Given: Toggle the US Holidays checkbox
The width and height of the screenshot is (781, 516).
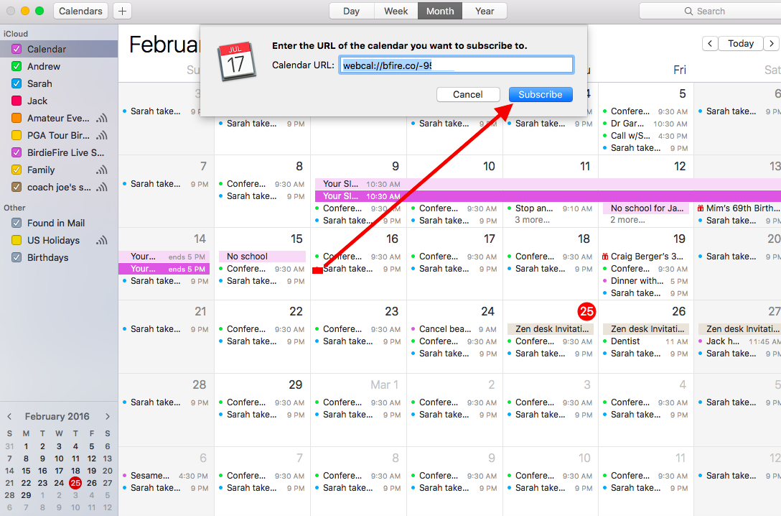Looking at the screenshot, I should [17, 240].
